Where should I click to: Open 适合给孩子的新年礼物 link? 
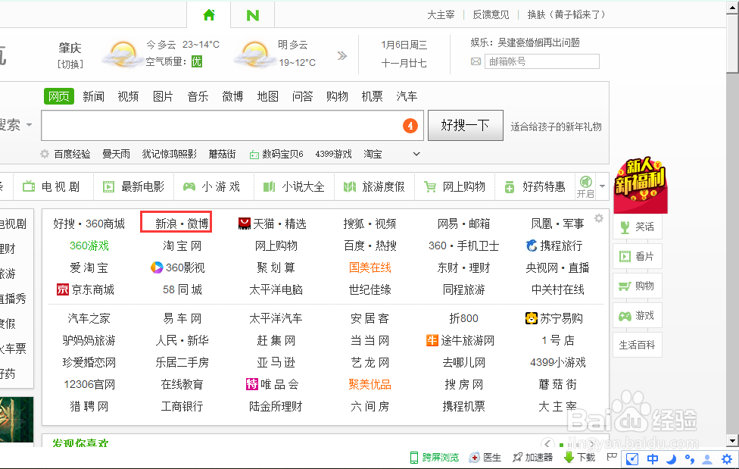556,127
